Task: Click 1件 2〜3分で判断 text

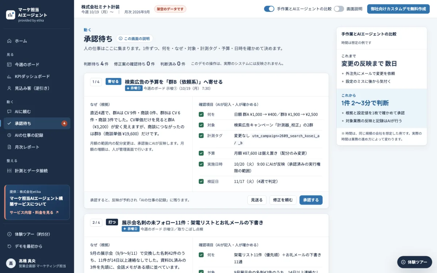Action: [365, 103]
